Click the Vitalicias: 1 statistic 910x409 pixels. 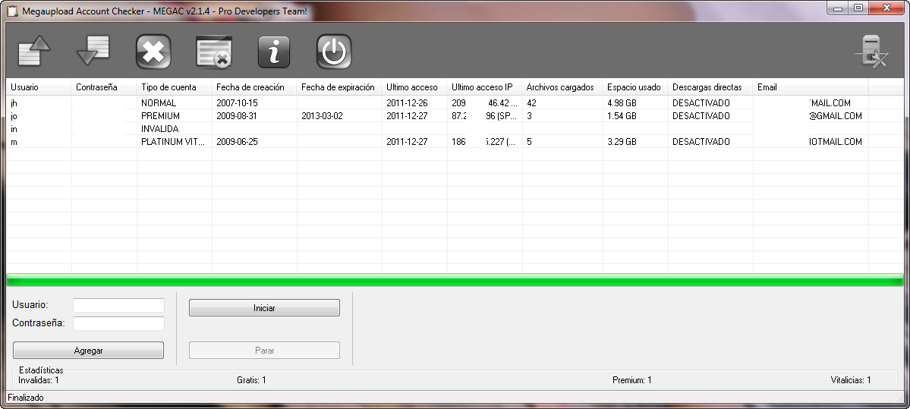pyautogui.click(x=851, y=380)
